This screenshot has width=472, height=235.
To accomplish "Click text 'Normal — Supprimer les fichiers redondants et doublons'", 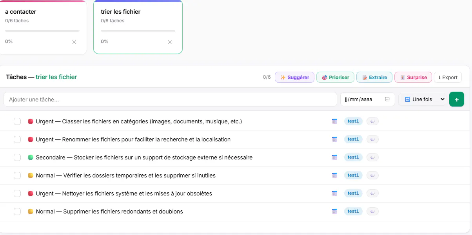I will (x=109, y=211).
